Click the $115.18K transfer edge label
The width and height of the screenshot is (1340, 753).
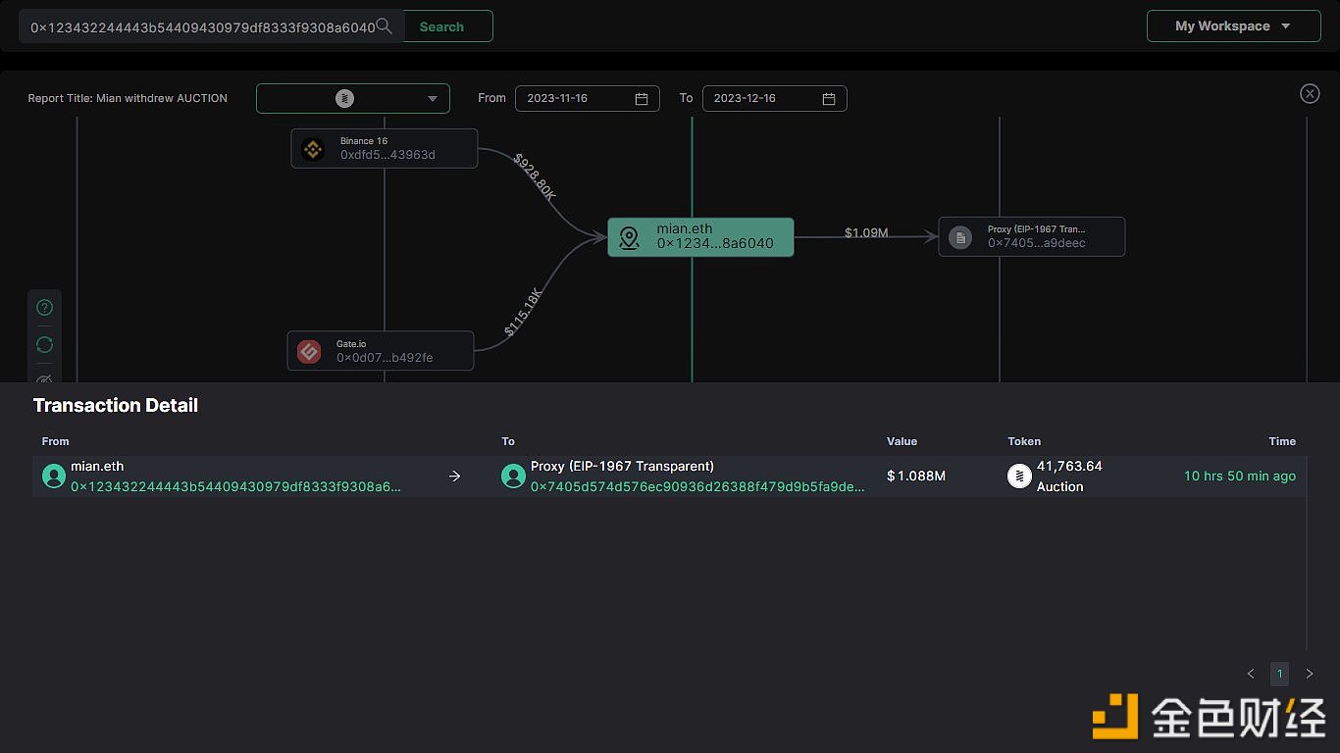[x=523, y=312]
